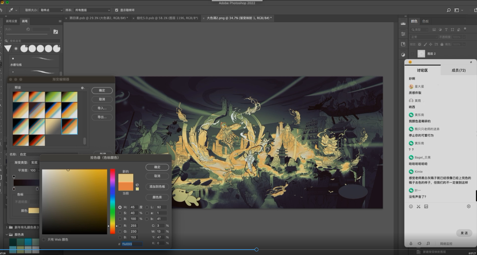Open emoji picker in chat window
The height and width of the screenshot is (255, 477).
[x=411, y=206]
